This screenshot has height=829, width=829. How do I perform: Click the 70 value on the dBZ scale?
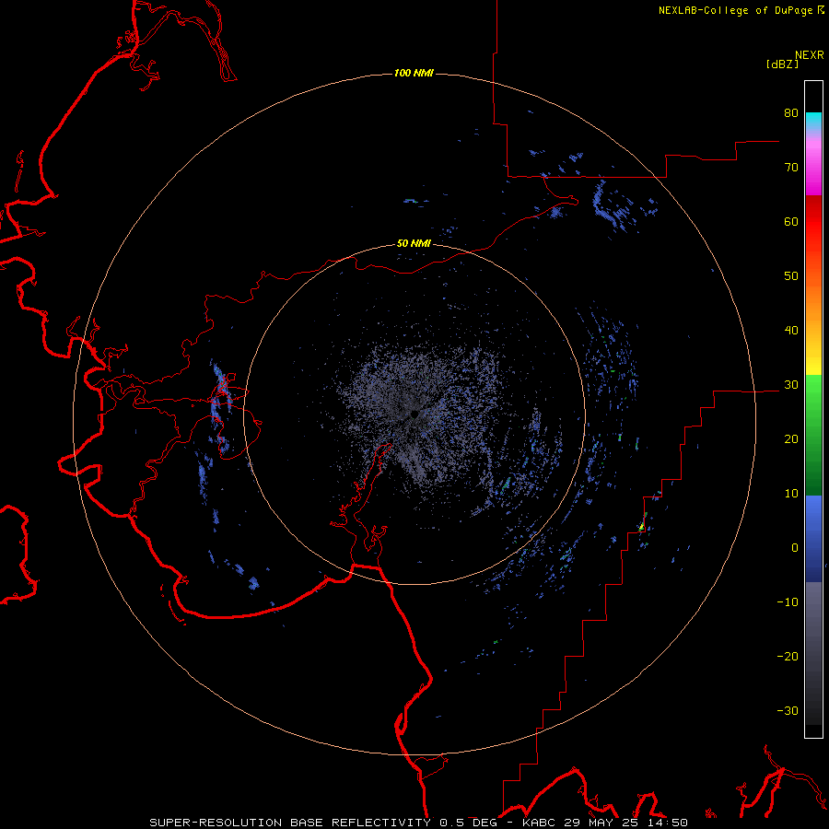point(791,167)
